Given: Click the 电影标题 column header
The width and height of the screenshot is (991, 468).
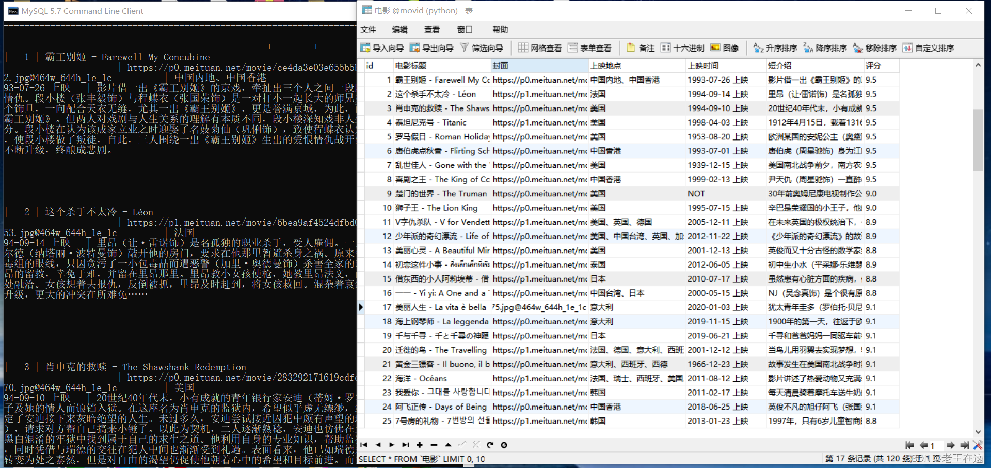Looking at the screenshot, I should tap(441, 66).
